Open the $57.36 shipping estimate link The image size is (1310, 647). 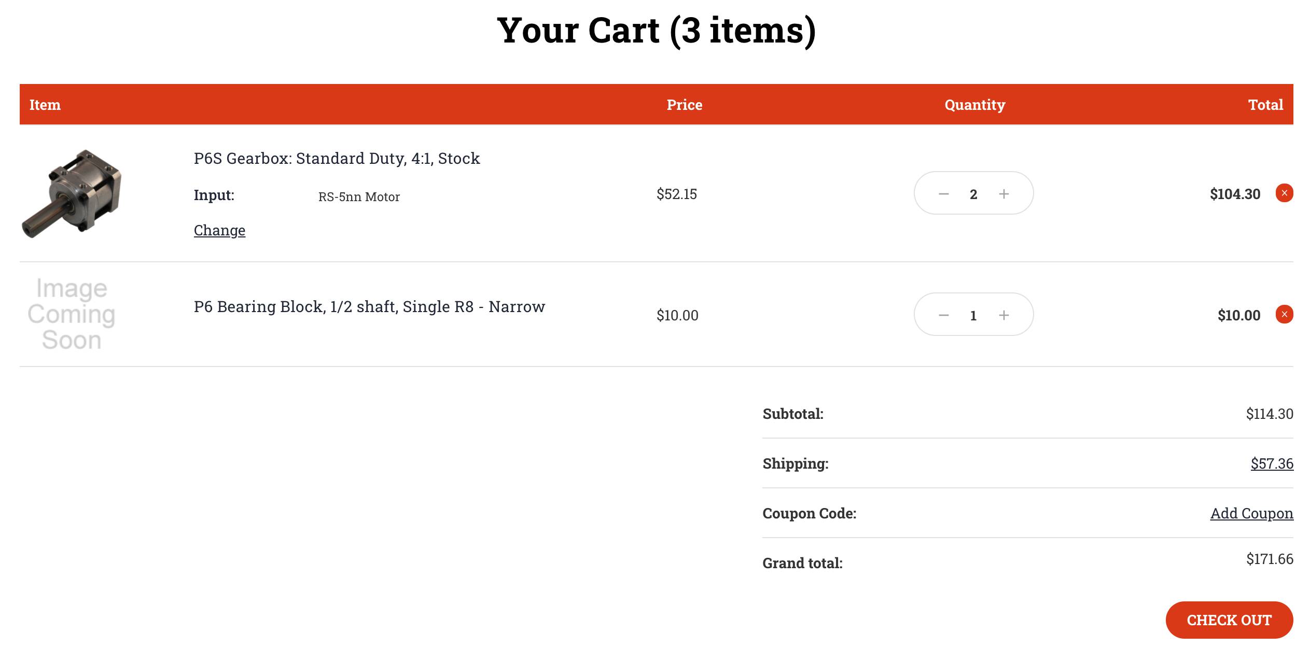[1272, 463]
